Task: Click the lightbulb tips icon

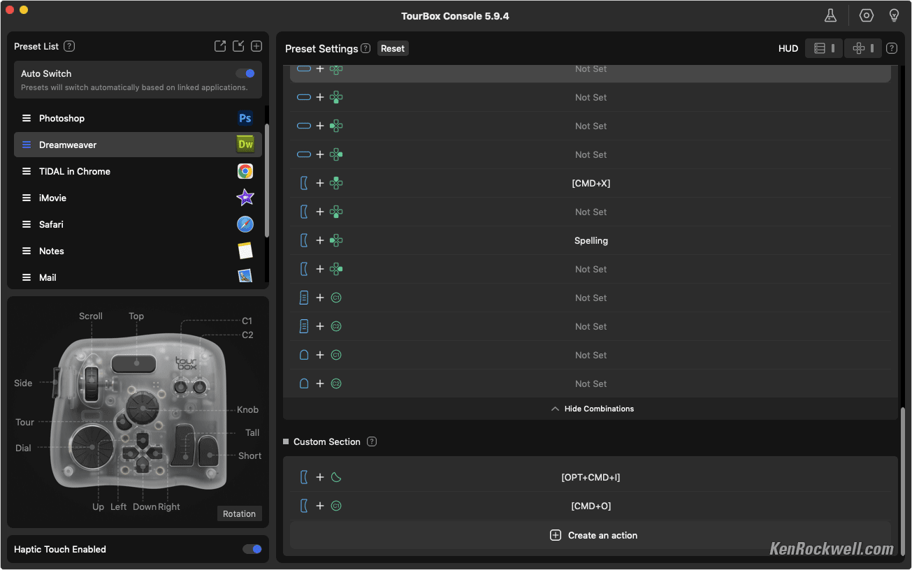Action: click(894, 15)
